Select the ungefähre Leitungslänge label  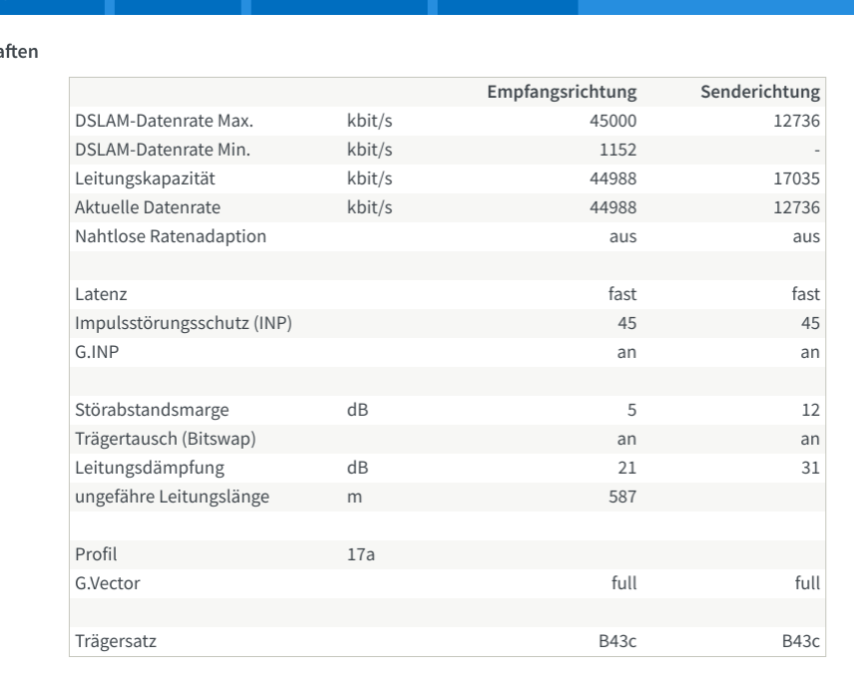pyautogui.click(x=173, y=497)
